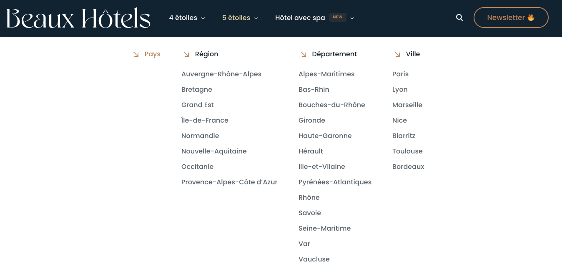Subscribe via the Newsletter button
562x269 pixels.
[511, 18]
